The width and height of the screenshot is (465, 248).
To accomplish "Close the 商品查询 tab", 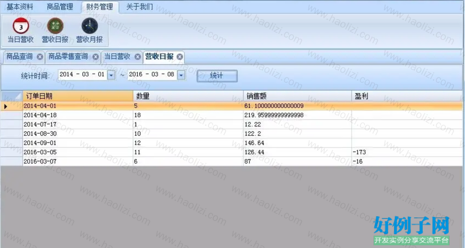I will coord(40,57).
